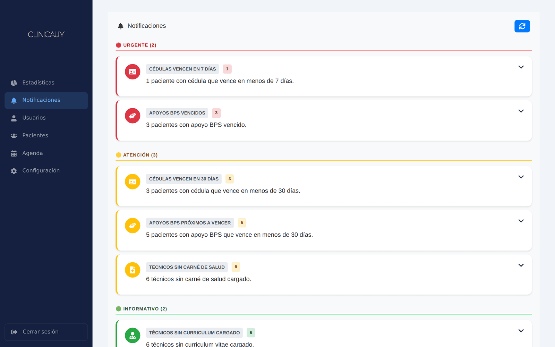The height and width of the screenshot is (347, 555).
Task: Click the group icon next to Pacientes
Action: pyautogui.click(x=14, y=136)
